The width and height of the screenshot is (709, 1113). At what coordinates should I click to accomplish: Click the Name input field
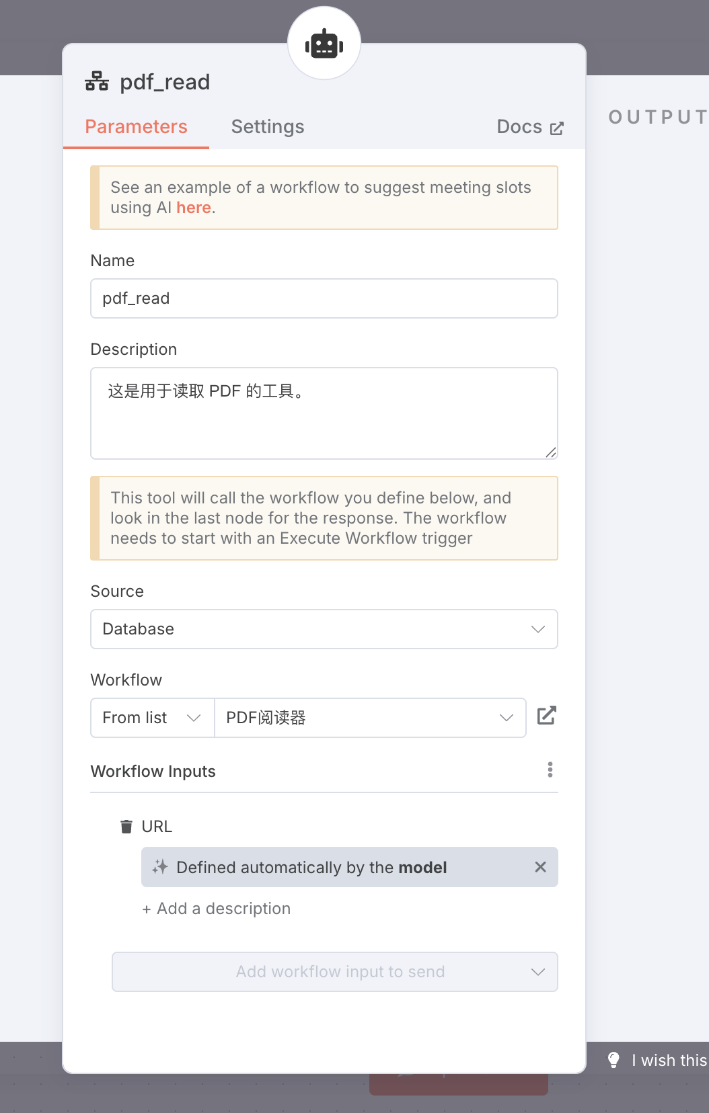[324, 298]
